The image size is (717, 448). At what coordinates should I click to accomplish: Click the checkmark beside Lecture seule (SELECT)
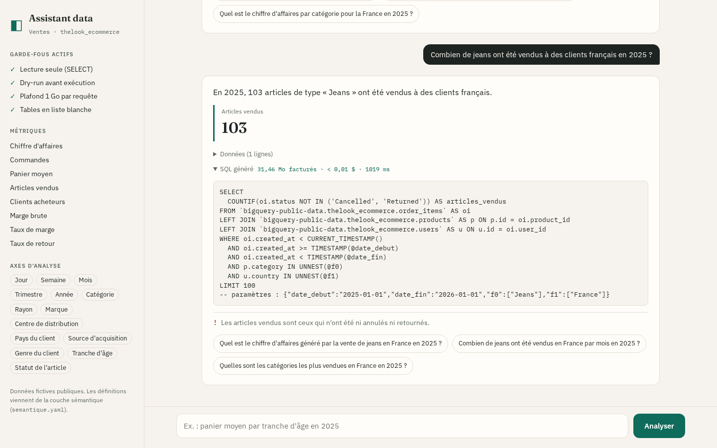[12, 70]
